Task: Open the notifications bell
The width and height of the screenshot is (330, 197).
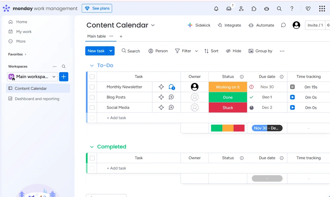Action: pos(216,9)
